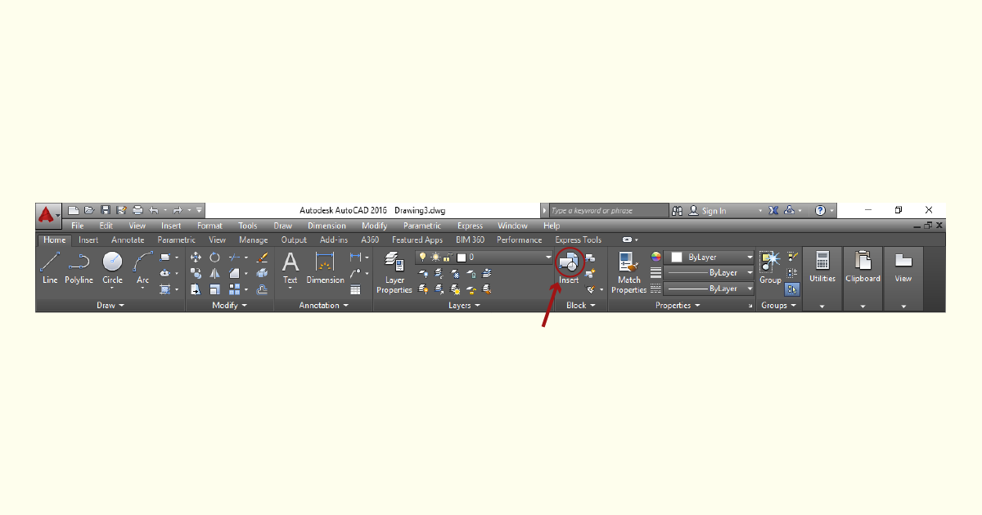This screenshot has width=982, height=515.
Task: Activate the Circle tool
Action: [112, 268]
